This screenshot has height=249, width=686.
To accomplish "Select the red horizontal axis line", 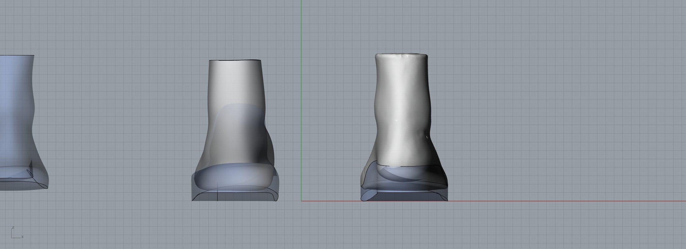I will [561, 201].
